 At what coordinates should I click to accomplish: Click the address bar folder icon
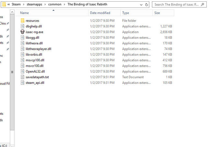point(4,4)
